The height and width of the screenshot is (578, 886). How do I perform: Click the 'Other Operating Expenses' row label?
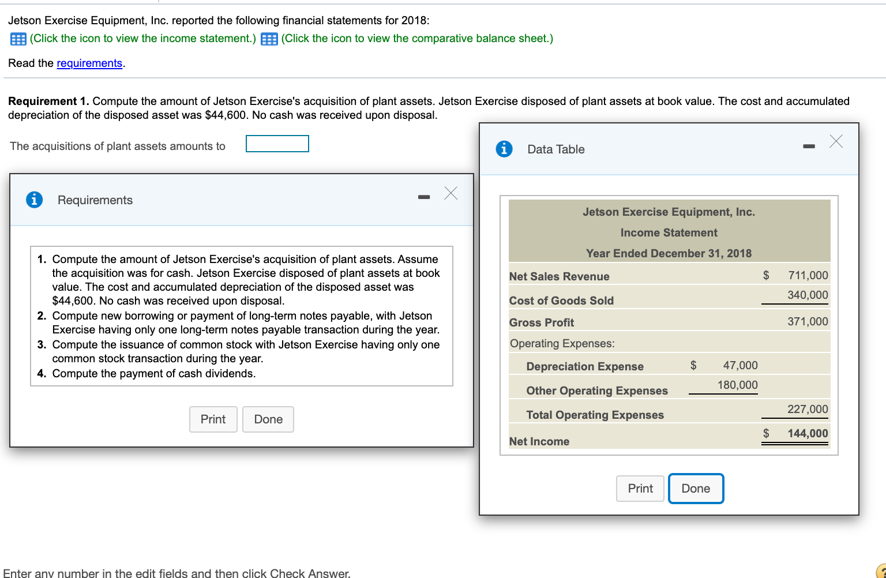(597, 391)
